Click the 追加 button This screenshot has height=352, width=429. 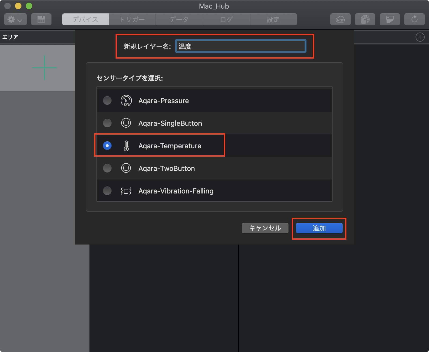(319, 228)
